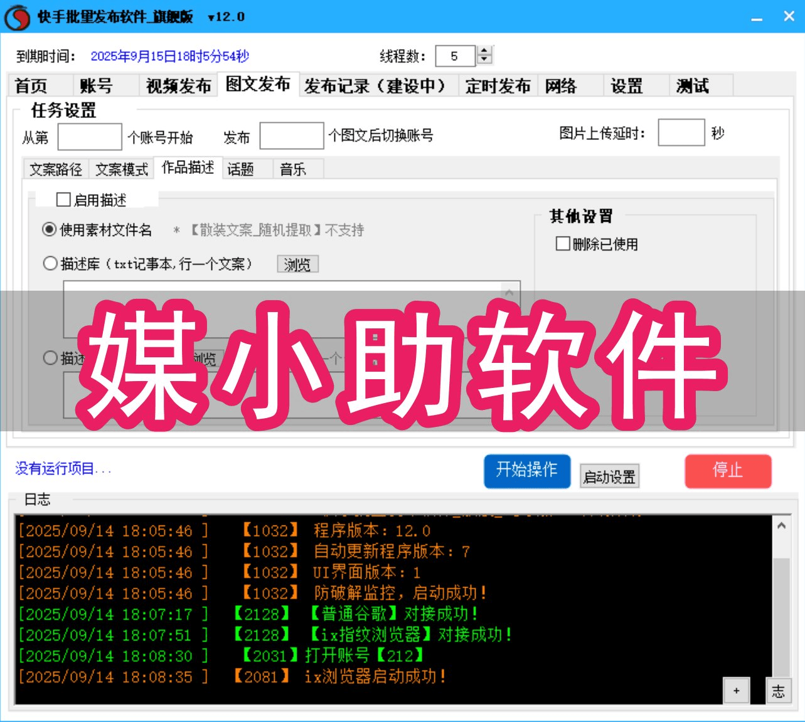Open the 发布记录（建设中）tab

(x=378, y=85)
